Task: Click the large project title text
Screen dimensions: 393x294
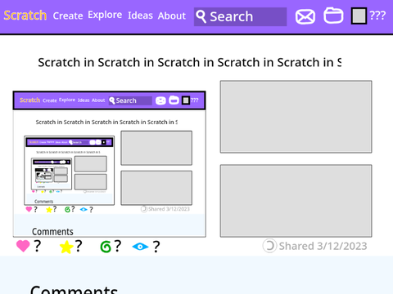Action: click(x=189, y=62)
